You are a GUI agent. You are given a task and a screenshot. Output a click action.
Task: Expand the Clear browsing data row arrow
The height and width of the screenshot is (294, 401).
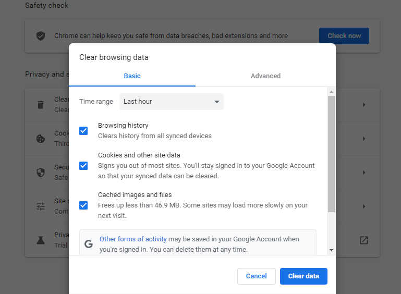(x=364, y=105)
